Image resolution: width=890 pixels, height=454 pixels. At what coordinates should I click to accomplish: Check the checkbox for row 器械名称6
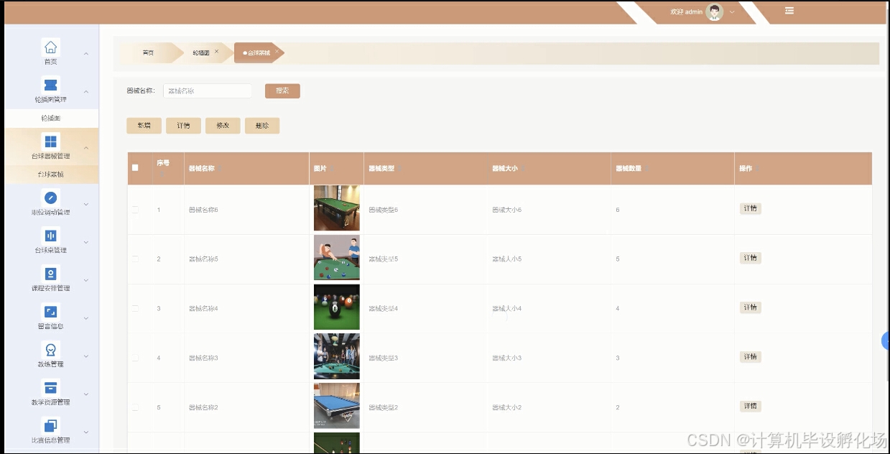(135, 210)
